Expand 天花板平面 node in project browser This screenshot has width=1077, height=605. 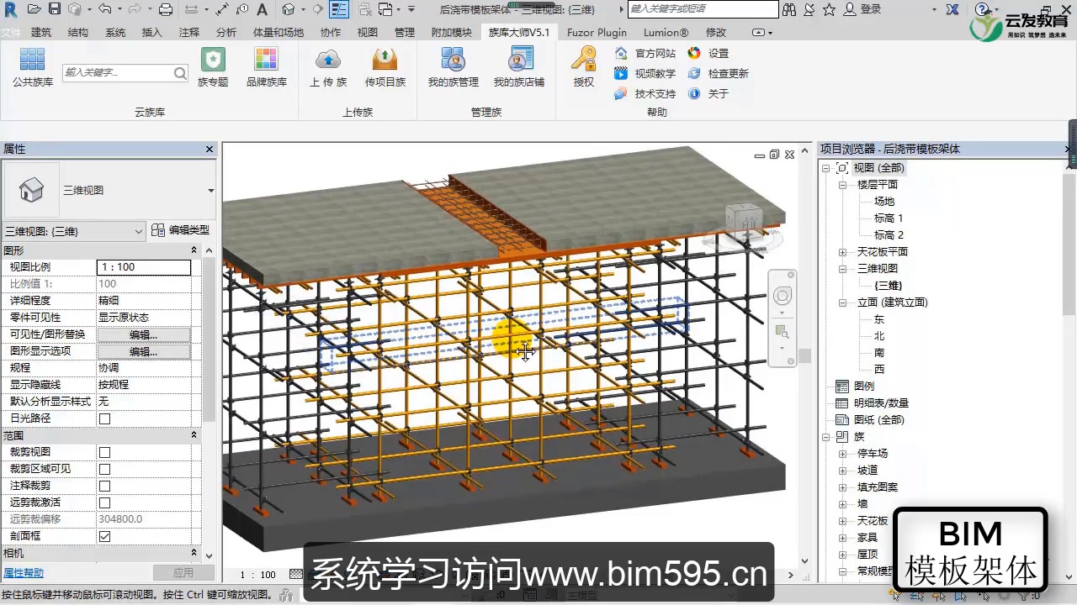click(842, 252)
